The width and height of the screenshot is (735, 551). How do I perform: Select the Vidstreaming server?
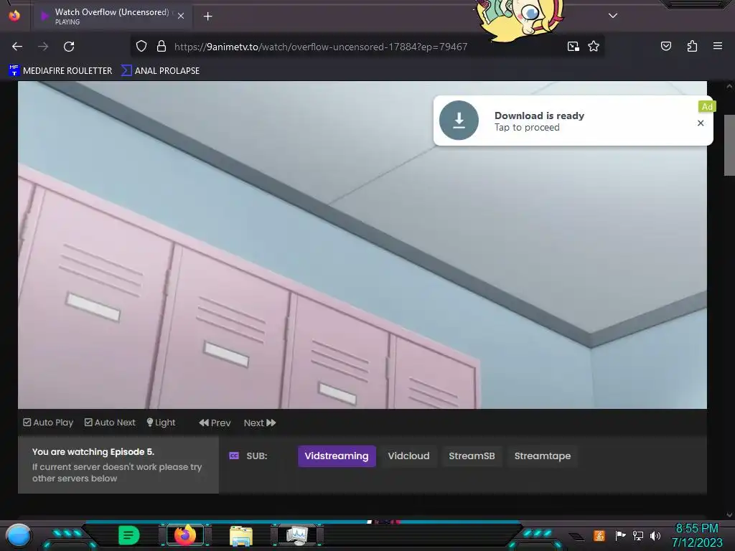(337, 456)
